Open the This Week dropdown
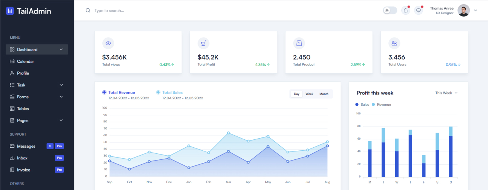The width and height of the screenshot is (488, 190). tap(446, 93)
